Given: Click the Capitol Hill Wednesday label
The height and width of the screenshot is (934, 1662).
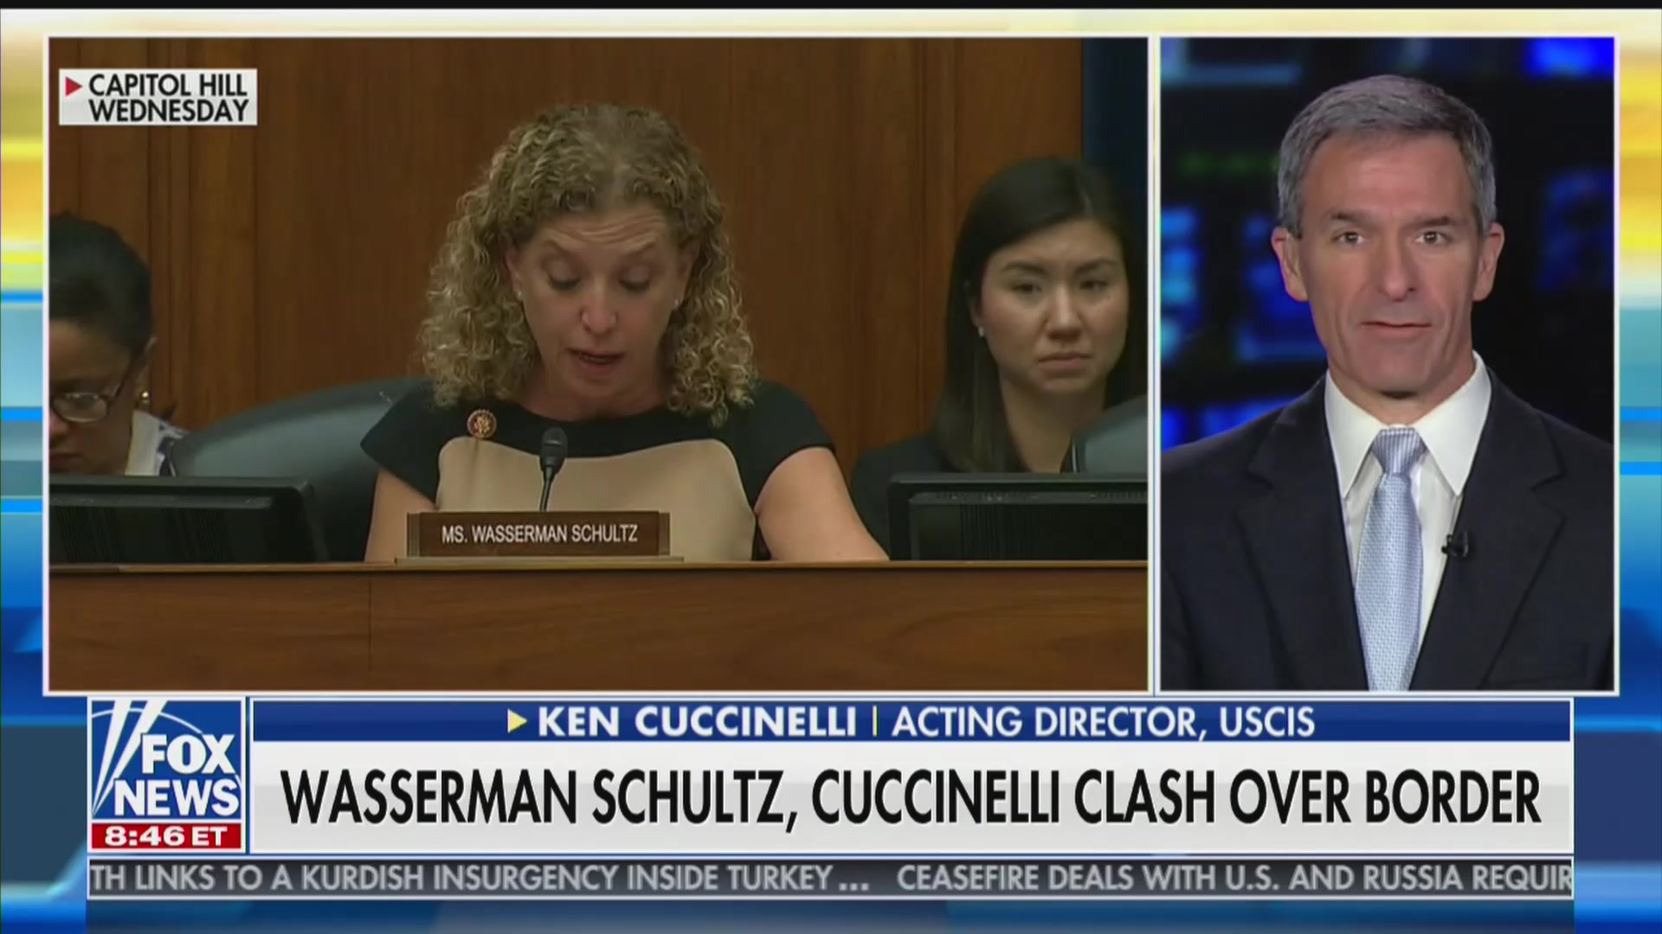Looking at the screenshot, I should 158,97.
